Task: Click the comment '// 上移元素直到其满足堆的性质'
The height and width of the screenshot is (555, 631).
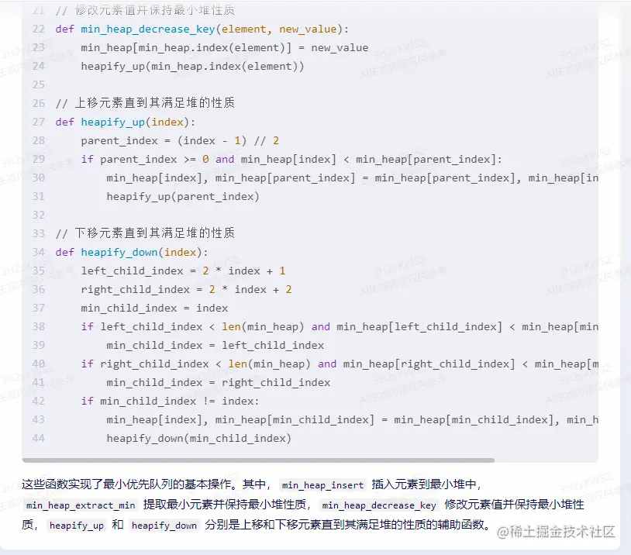Action: 145,103
